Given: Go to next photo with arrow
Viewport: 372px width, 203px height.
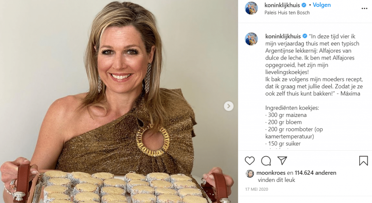Looking at the screenshot, I should [x=229, y=106].
